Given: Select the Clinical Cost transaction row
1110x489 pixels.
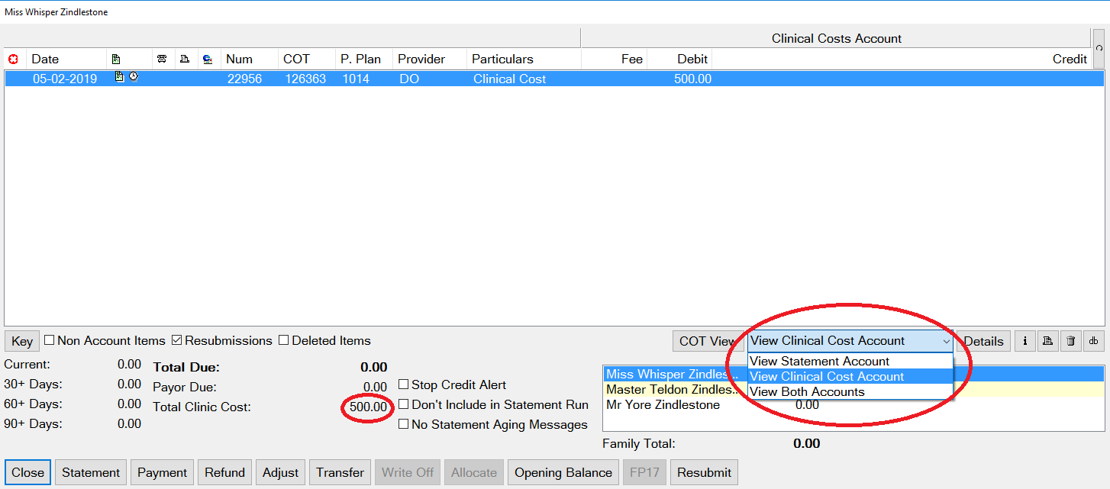Looking at the screenshot, I should pyautogui.click(x=554, y=79).
